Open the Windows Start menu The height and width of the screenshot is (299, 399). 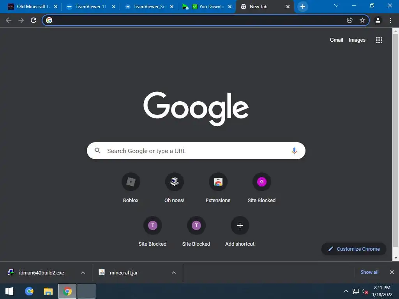point(9,291)
